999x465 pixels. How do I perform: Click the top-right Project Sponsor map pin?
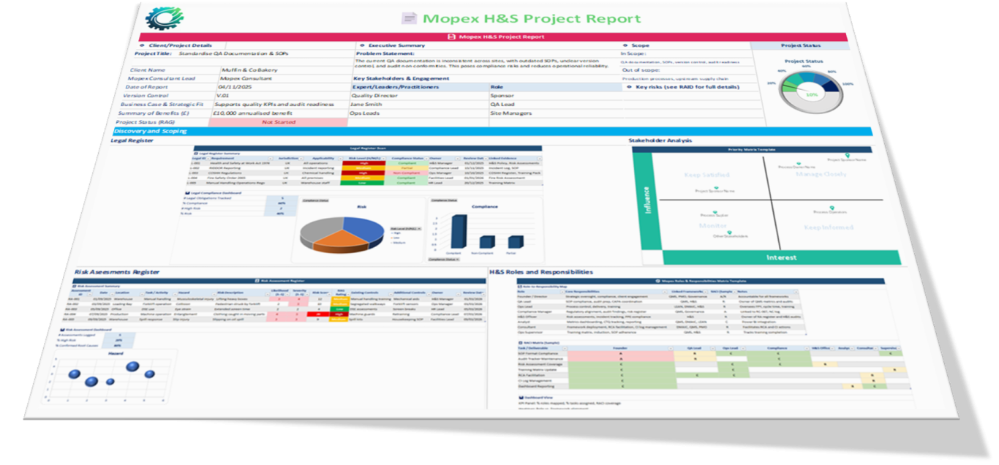[847, 155]
